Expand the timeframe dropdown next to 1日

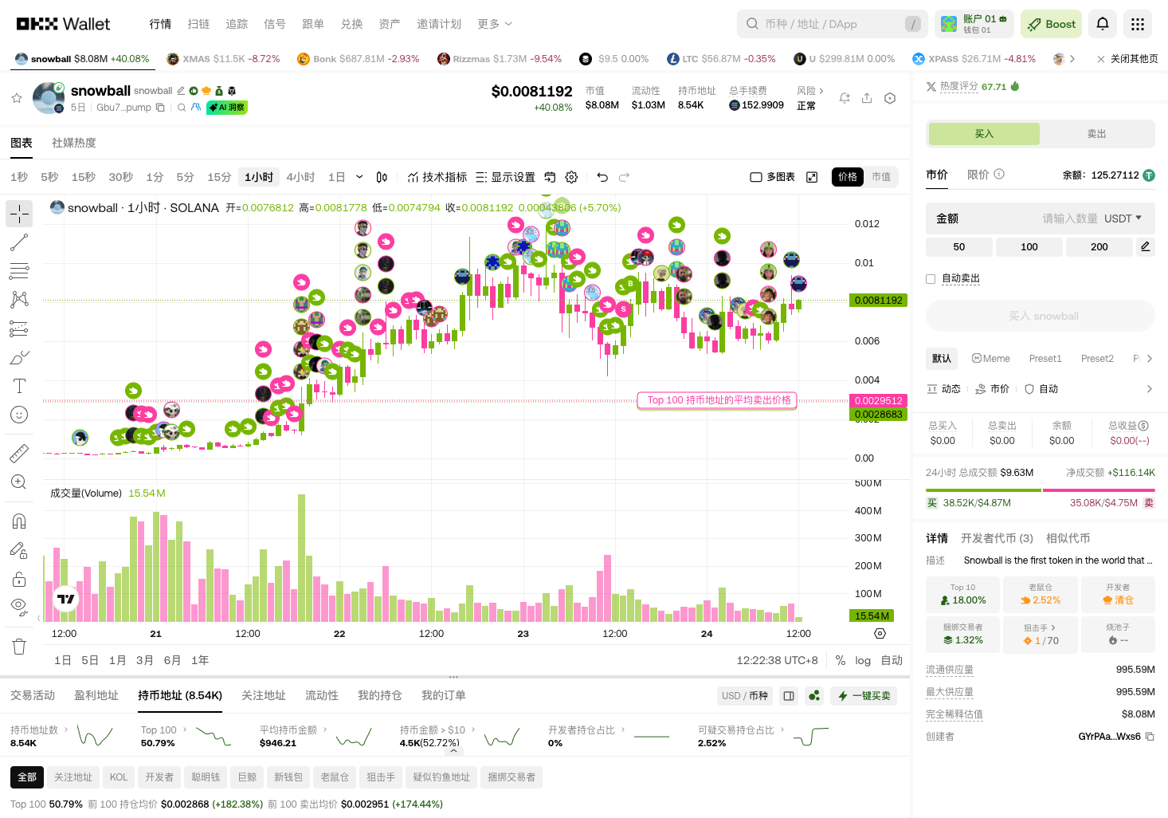point(359,177)
